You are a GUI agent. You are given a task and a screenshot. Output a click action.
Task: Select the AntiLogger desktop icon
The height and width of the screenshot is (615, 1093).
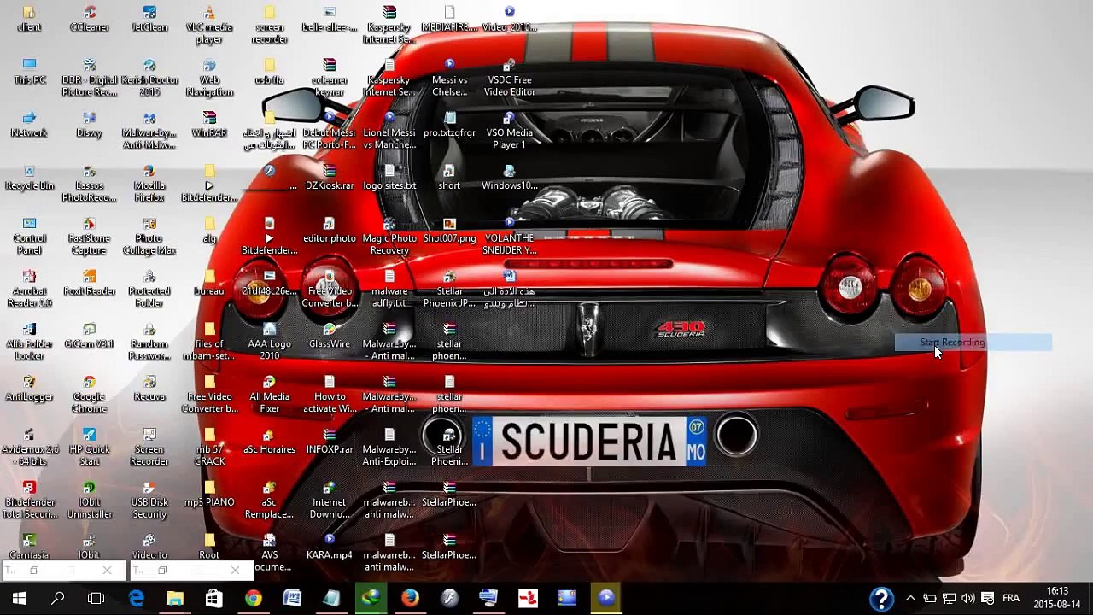pos(29,389)
